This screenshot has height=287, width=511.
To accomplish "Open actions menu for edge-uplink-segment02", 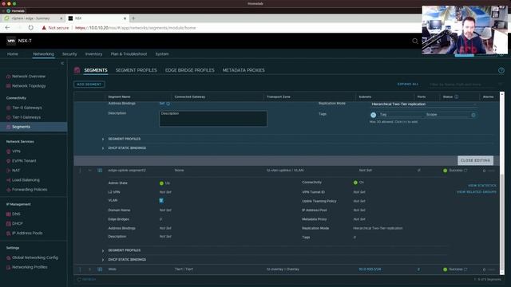I will point(80,171).
